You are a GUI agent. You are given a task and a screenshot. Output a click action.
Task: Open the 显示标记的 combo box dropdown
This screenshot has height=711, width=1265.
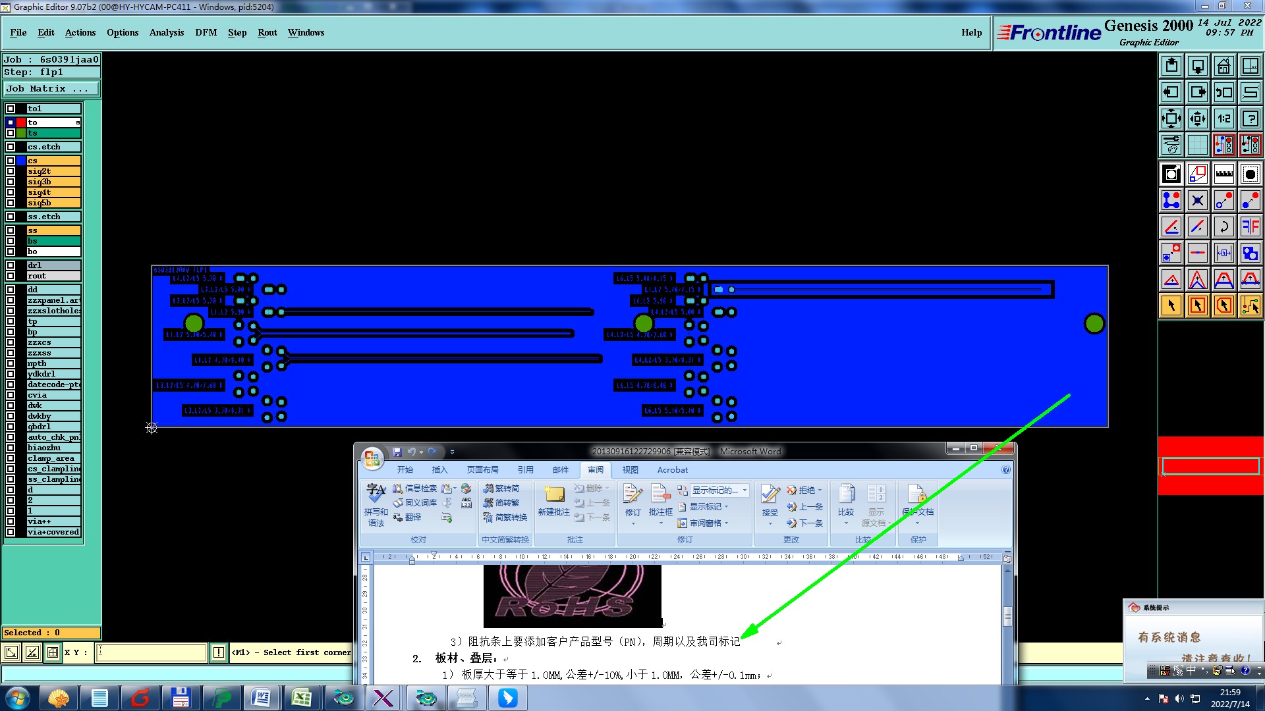(x=745, y=490)
